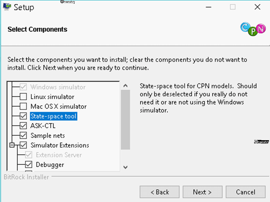Cancel the installation
This screenshot has width=270, height=202.
point(245,192)
